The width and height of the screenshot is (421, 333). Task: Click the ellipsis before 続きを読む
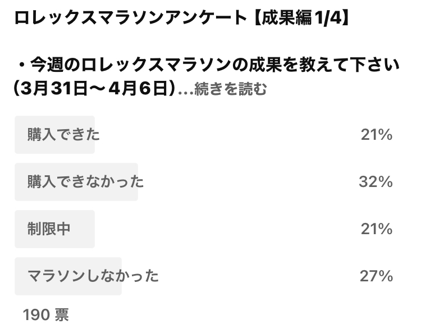pos(186,93)
